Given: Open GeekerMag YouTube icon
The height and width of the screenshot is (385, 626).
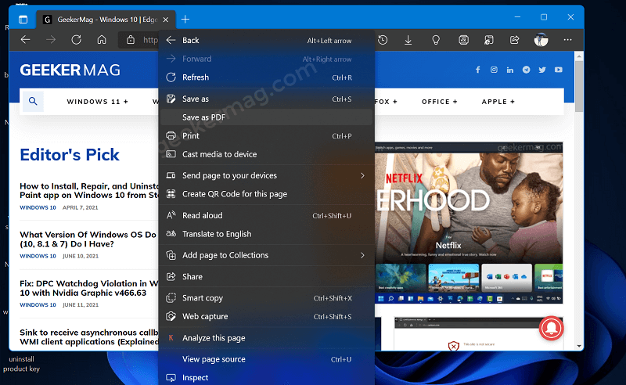Looking at the screenshot, I should point(558,70).
